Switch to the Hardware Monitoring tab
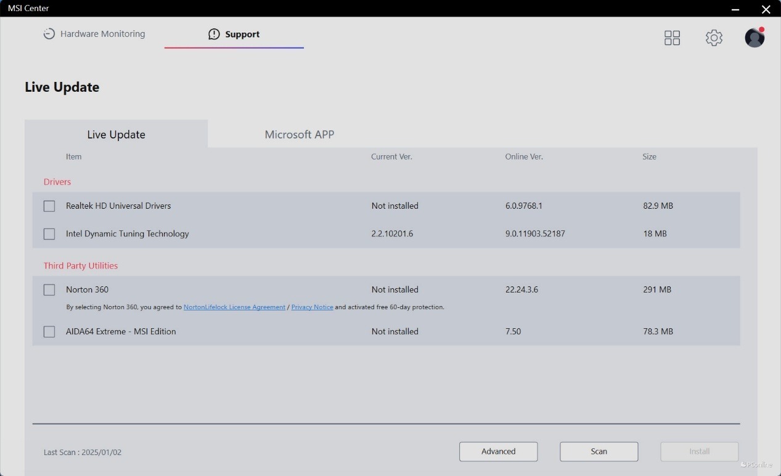 [x=94, y=34]
